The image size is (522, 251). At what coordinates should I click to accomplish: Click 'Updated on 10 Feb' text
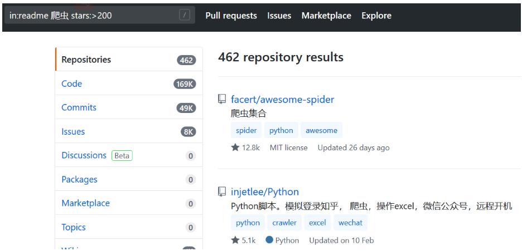(341, 240)
